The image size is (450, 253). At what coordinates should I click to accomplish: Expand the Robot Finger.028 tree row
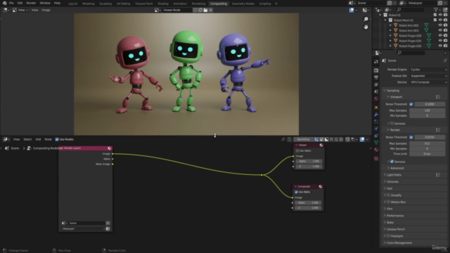pyautogui.click(x=390, y=36)
